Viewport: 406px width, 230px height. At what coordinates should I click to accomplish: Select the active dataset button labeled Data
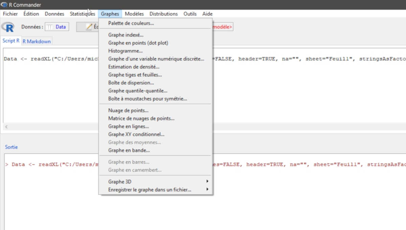point(57,27)
